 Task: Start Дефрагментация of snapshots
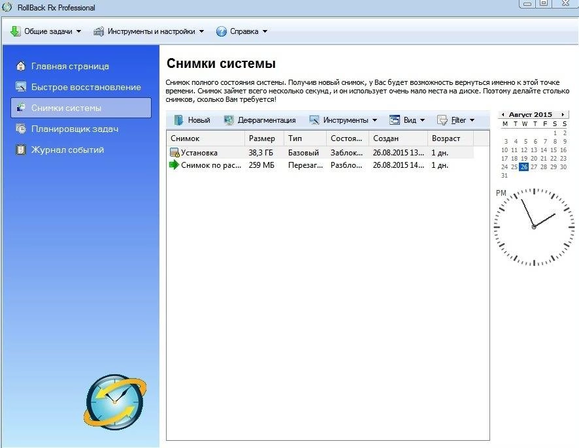pos(260,120)
